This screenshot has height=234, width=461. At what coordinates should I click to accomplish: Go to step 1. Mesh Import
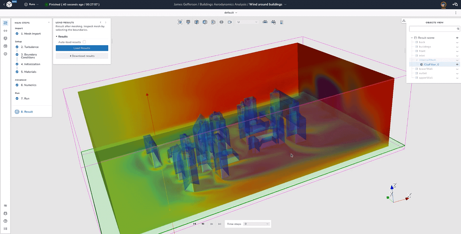pos(30,34)
